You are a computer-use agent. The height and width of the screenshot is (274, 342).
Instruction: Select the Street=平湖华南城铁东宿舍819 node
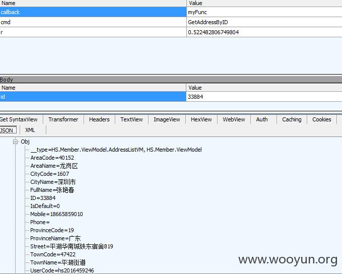(x=72, y=246)
